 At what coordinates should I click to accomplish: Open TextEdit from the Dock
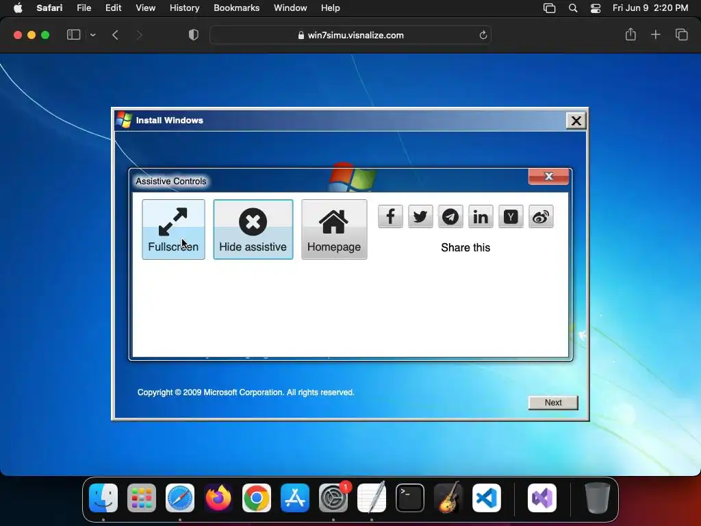[372, 498]
